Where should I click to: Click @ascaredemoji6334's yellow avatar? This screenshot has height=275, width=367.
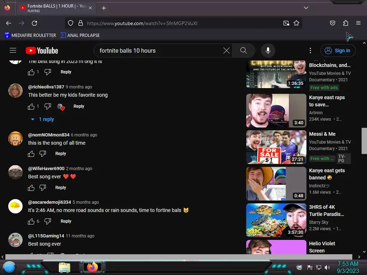click(x=15, y=206)
